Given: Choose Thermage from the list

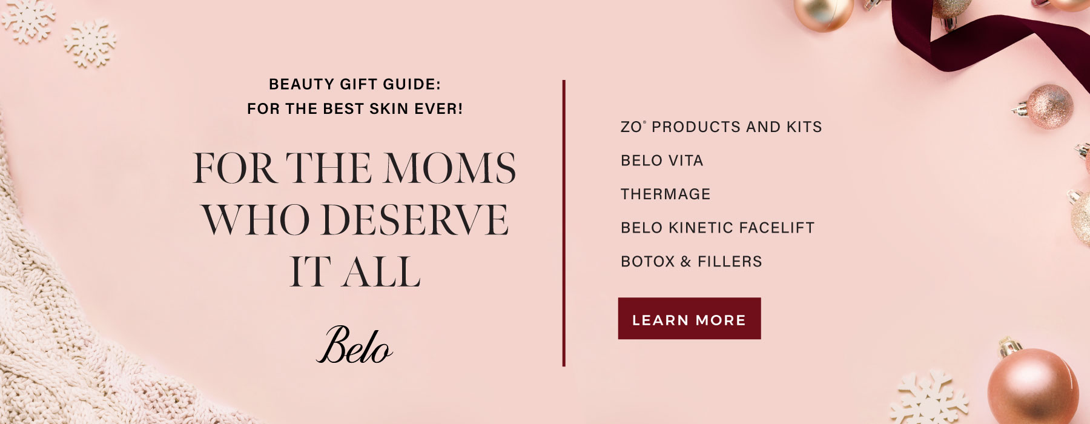Looking at the screenshot, I should tap(666, 194).
